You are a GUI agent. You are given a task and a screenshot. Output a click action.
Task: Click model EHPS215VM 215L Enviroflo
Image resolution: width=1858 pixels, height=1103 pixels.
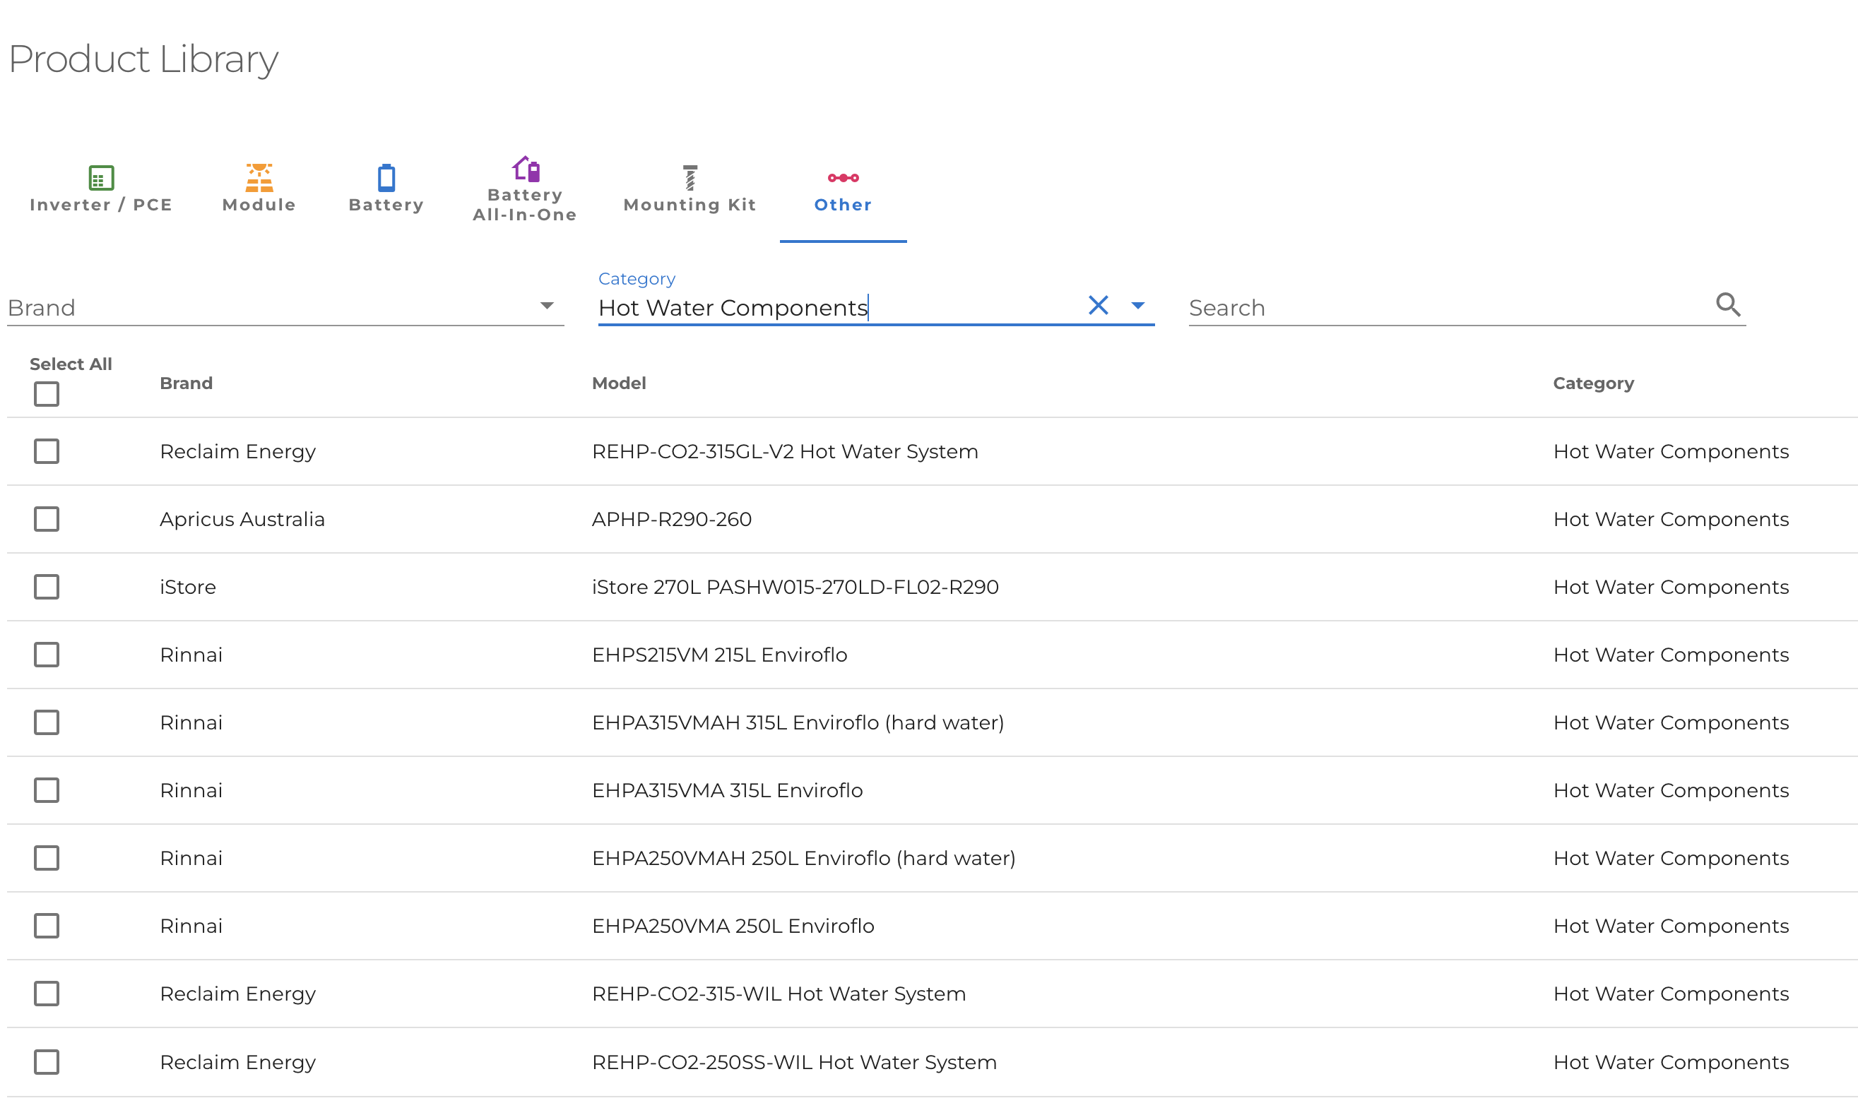click(x=719, y=655)
